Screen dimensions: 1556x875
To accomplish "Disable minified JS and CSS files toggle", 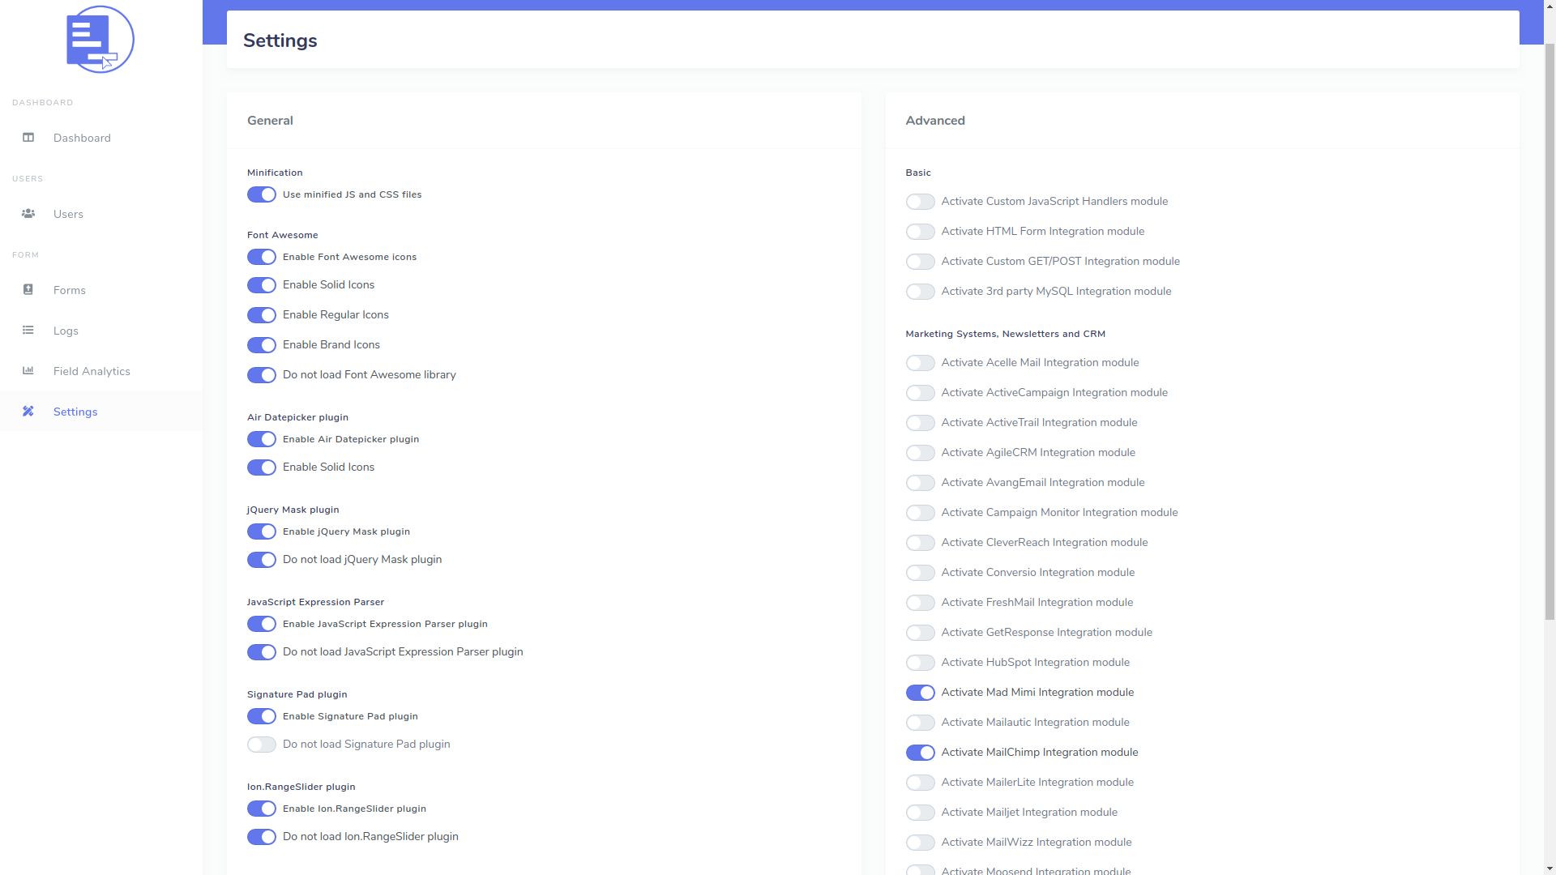I will coord(262,194).
